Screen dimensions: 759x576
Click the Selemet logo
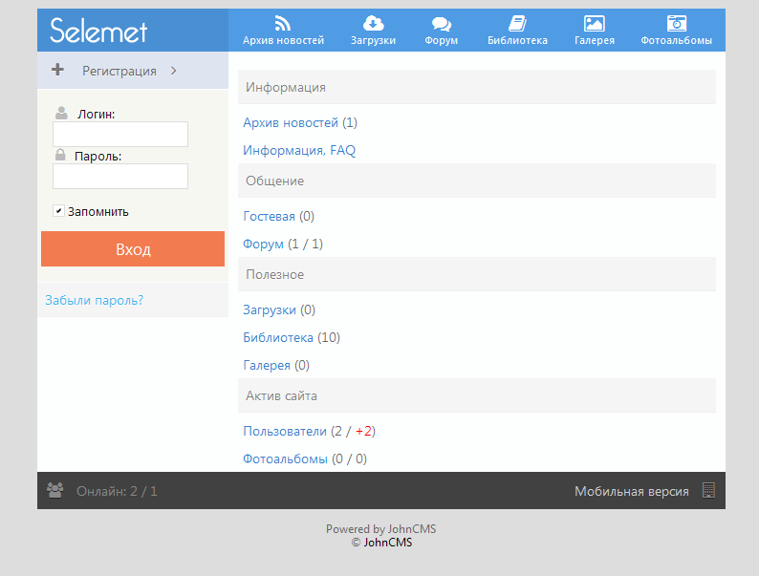(x=98, y=31)
